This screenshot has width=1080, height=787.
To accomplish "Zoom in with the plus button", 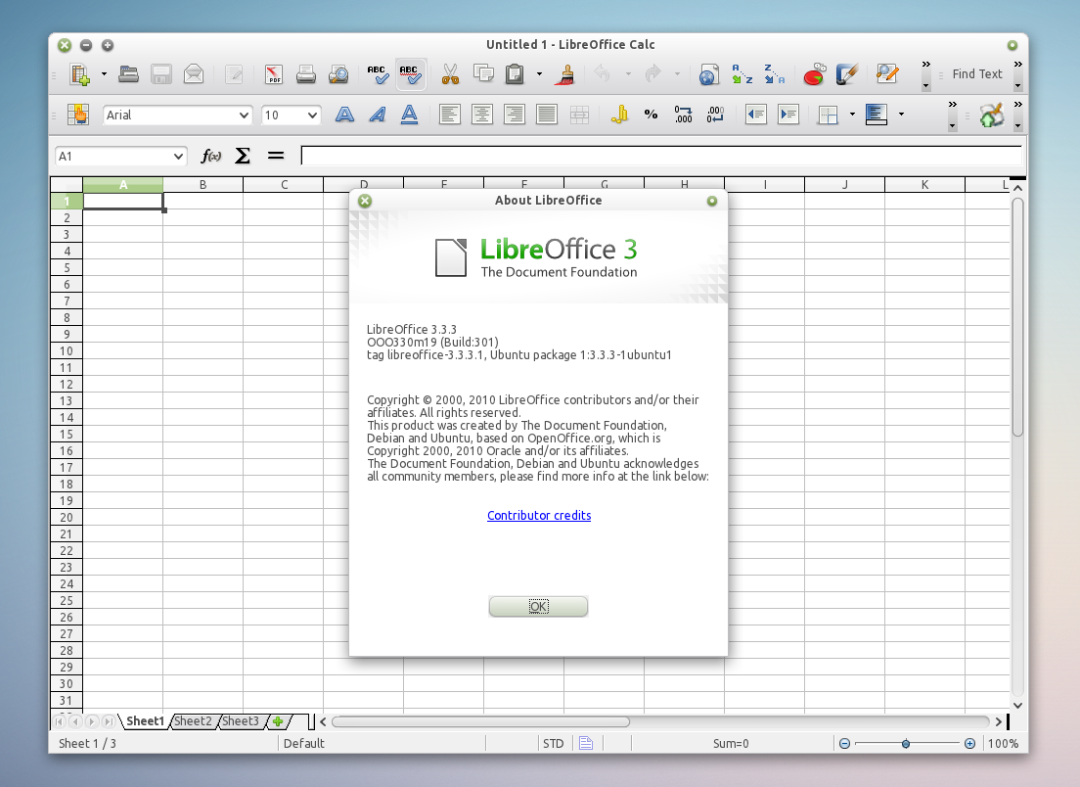I will [x=969, y=744].
